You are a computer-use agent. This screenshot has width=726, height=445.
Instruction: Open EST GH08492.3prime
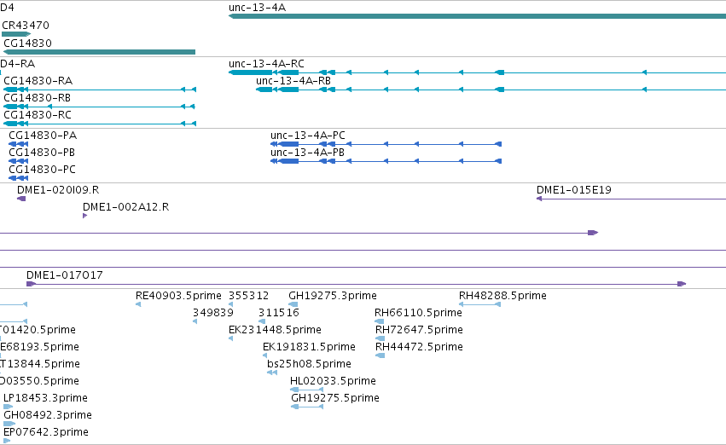[9, 424]
